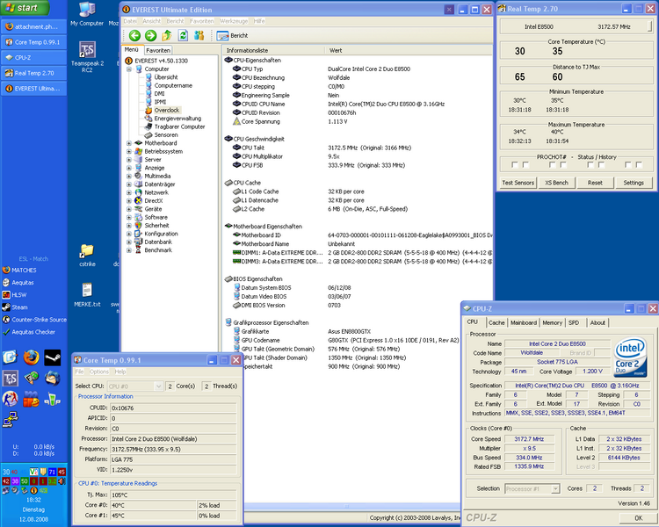The height and width of the screenshot is (527, 659).
Task: Open cstrike folder shortcut on desktop
Action: (87, 256)
